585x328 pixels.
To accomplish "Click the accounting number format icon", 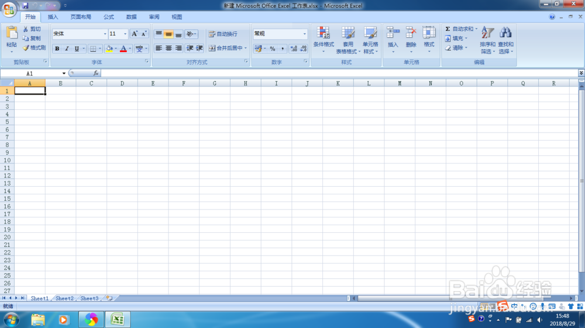I will click(x=258, y=48).
